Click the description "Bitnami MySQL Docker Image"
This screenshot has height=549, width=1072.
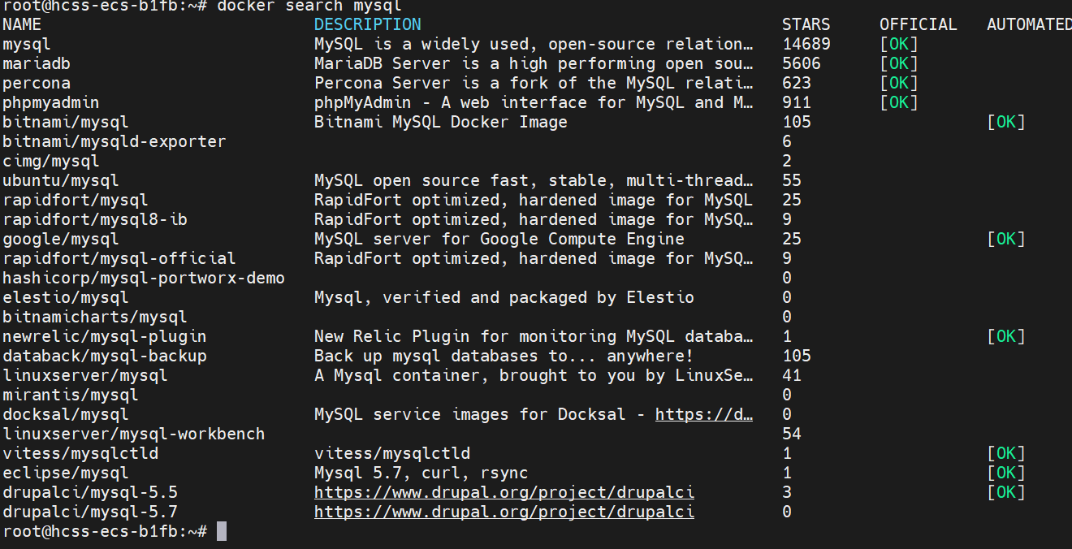coord(441,123)
